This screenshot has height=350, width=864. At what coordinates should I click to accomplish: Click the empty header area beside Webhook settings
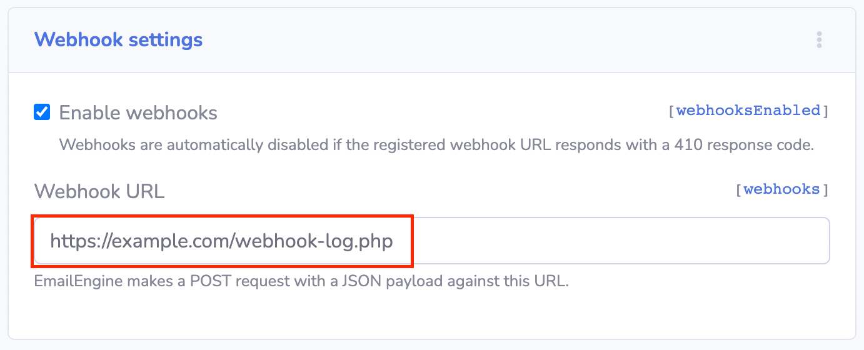[500, 40]
